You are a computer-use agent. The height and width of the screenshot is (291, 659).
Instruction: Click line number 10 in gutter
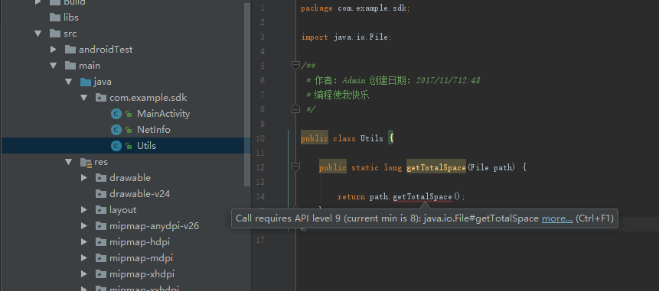point(260,138)
